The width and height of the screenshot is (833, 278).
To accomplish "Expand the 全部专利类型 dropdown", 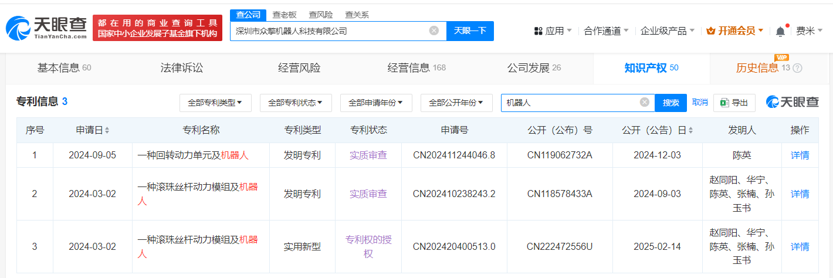I will pos(215,103).
